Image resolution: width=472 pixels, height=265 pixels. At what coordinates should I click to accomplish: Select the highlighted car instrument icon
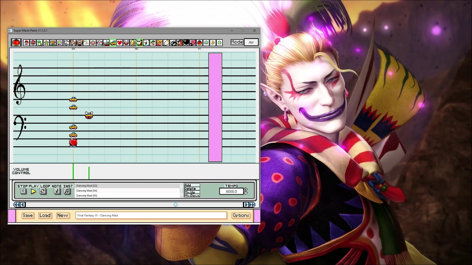(113, 43)
